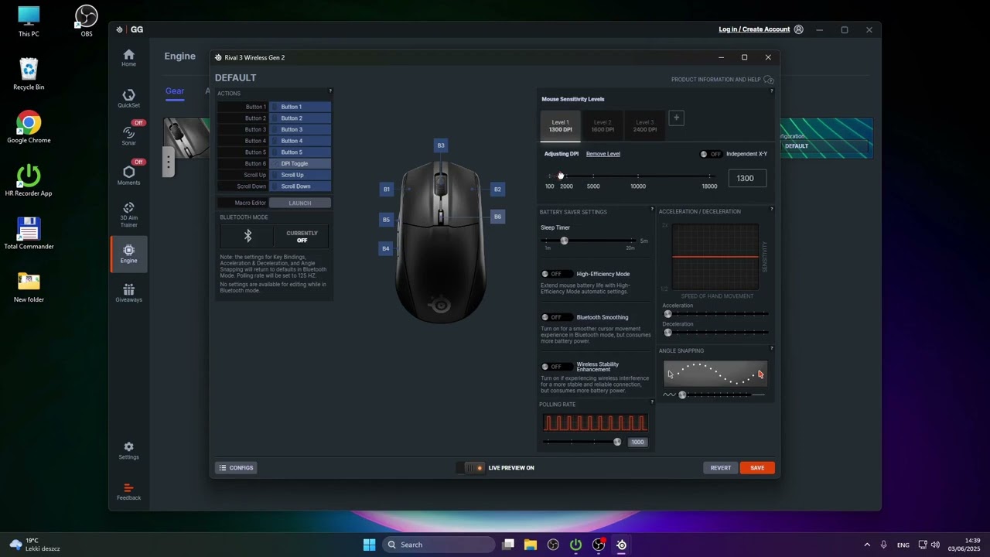The width and height of the screenshot is (990, 557).
Task: Expand the left panel handle
Action: point(168,161)
